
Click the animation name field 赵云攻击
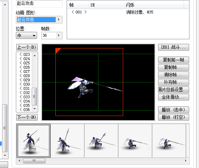[39, 4]
